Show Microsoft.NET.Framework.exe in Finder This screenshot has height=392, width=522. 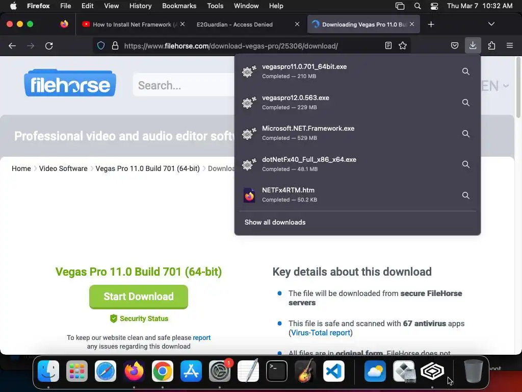click(x=466, y=133)
